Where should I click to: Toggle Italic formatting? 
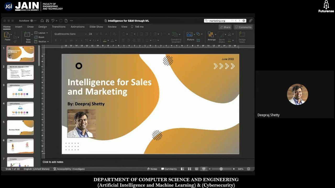pyautogui.click(x=60, y=40)
